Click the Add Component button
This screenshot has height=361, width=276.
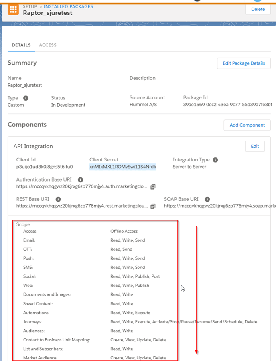[x=247, y=125]
